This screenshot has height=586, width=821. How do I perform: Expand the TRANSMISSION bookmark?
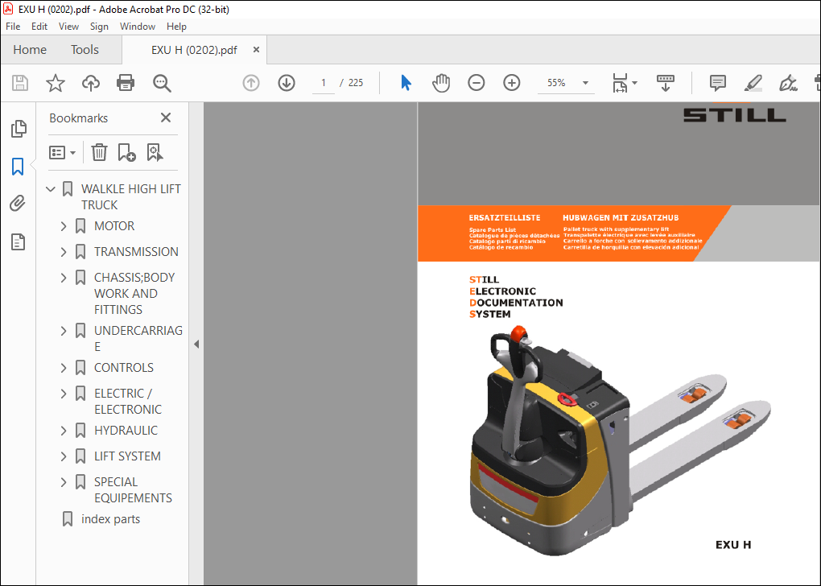point(64,252)
